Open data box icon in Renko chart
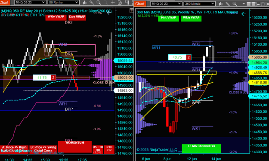This screenshot has height=161, width=269. click(x=120, y=3)
